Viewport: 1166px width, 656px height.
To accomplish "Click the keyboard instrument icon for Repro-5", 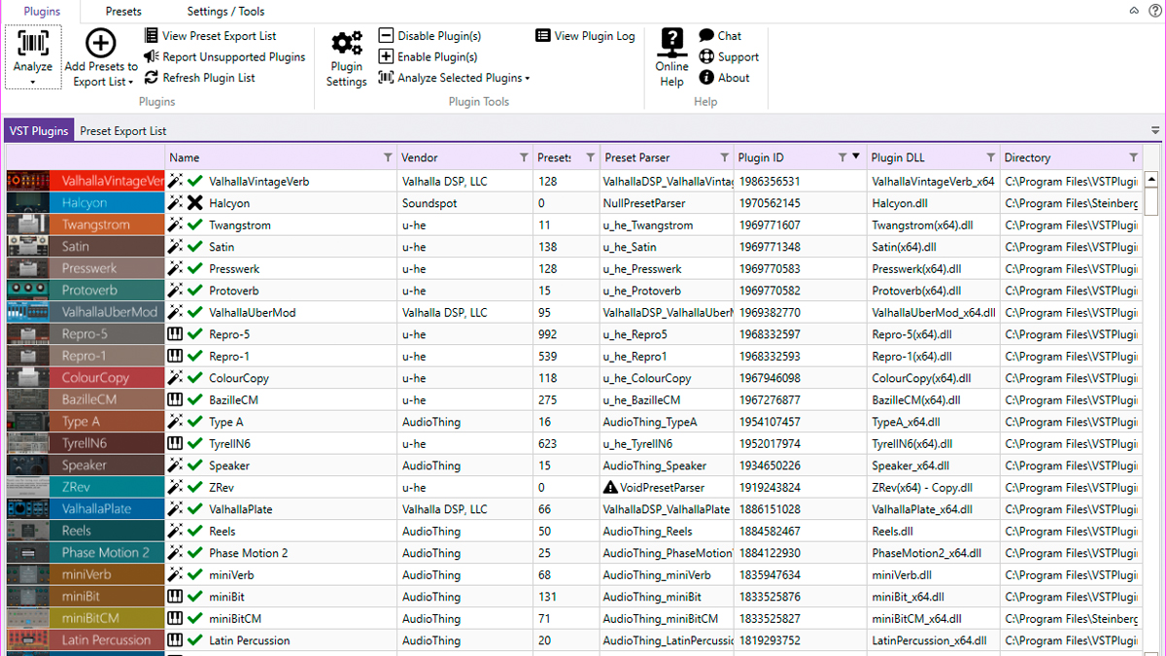I will pos(175,334).
